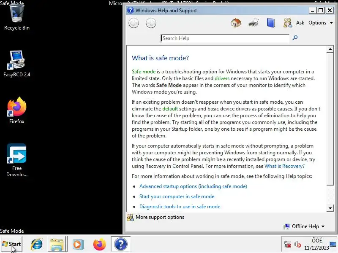Open Start your computer in safe mode

point(177,196)
